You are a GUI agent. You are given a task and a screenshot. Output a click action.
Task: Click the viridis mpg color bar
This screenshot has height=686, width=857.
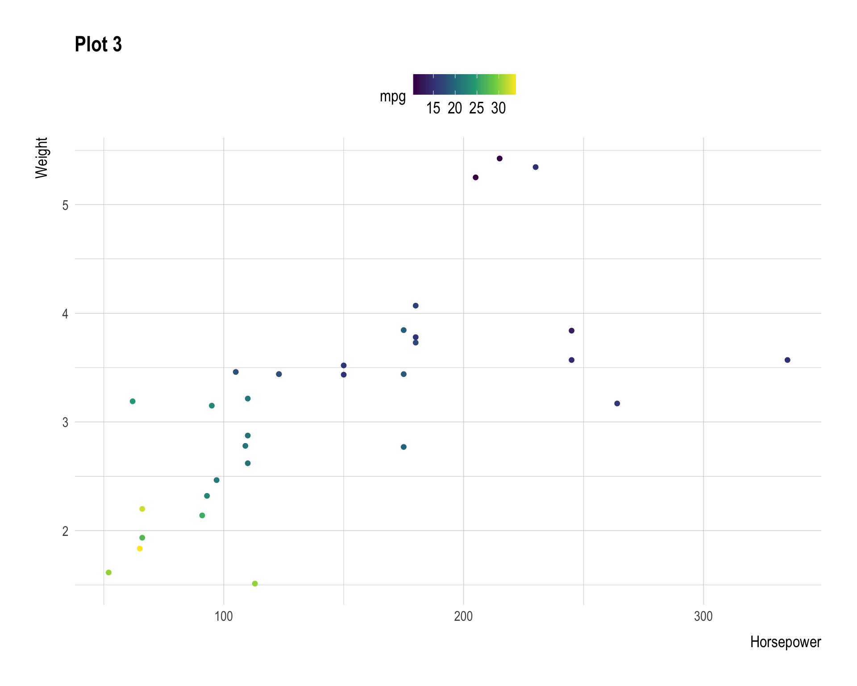464,84
